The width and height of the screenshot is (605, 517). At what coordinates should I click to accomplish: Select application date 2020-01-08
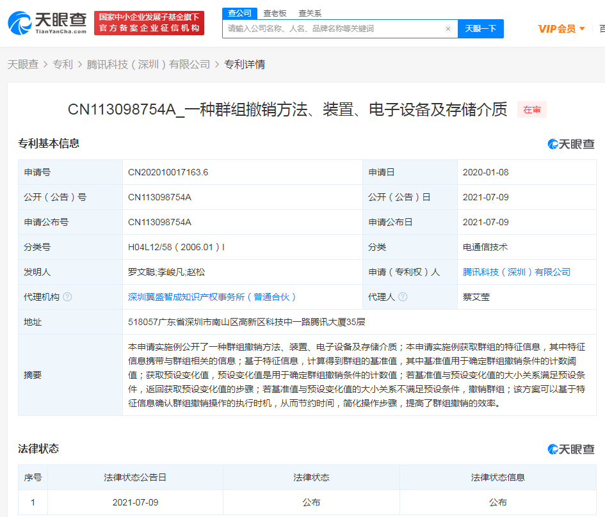click(x=485, y=172)
